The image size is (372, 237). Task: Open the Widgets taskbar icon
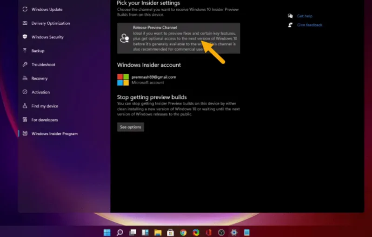[x=145, y=232]
